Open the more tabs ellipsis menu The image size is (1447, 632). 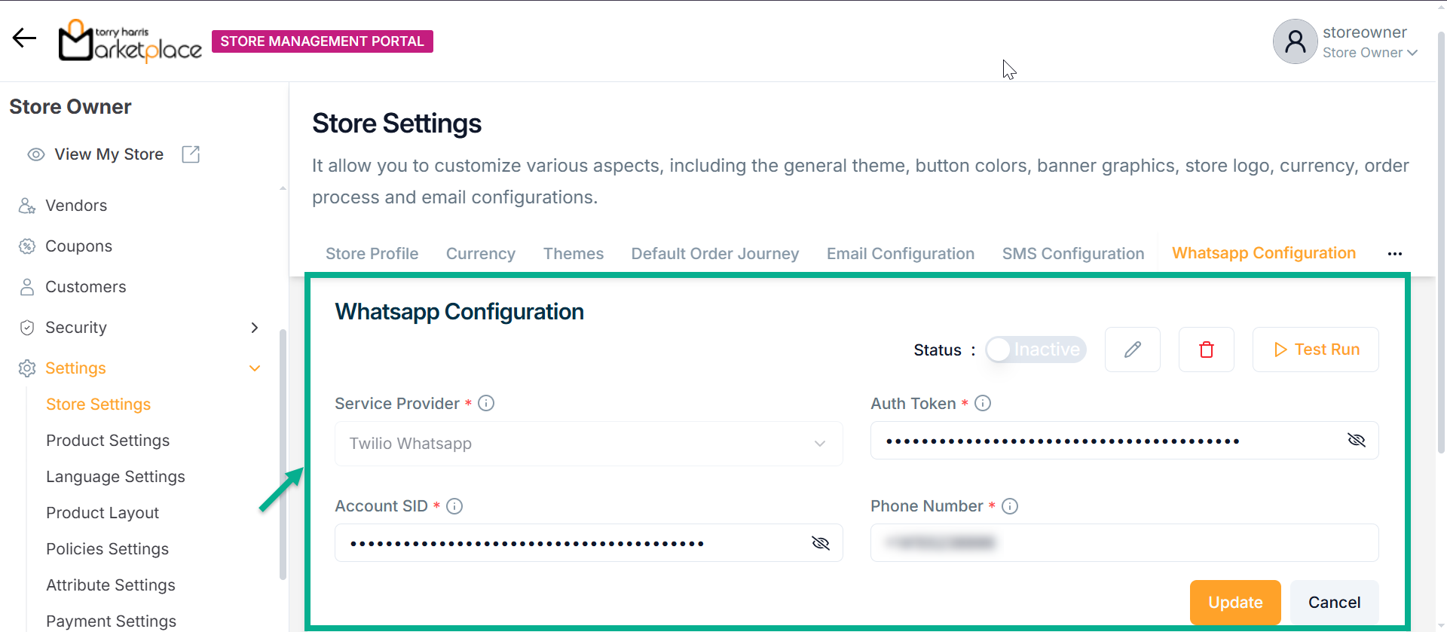(x=1394, y=254)
